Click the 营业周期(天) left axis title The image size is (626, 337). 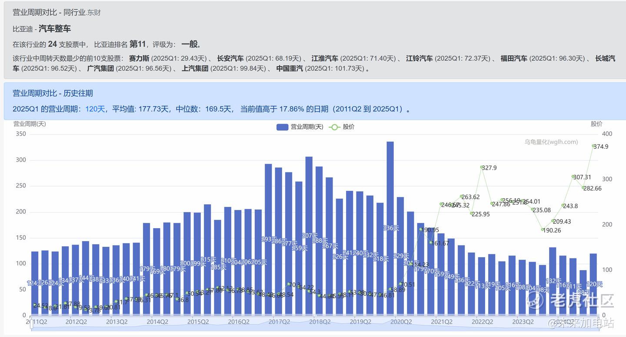pos(30,124)
